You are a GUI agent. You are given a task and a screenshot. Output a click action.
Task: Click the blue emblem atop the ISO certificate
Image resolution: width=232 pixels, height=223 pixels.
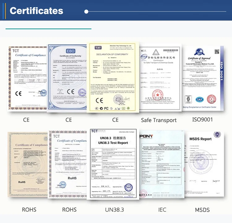pyautogui.click(x=199, y=52)
